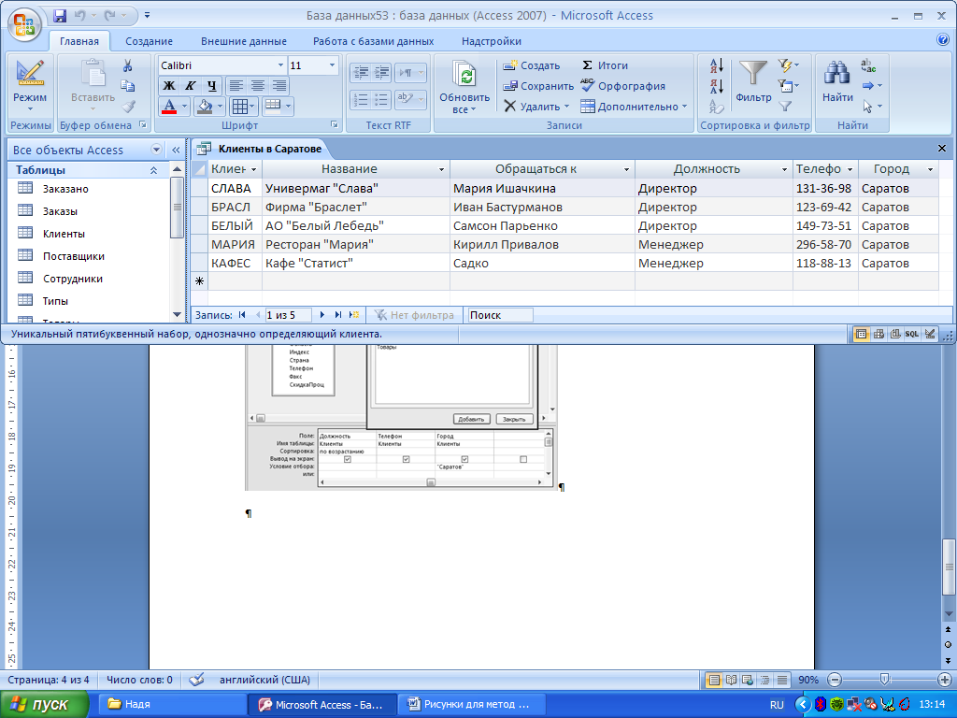The width and height of the screenshot is (957, 718).
Task: Click the fill color bucket swatch
Action: point(205,107)
